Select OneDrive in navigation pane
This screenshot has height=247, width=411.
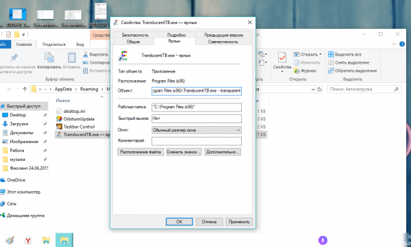16,180
